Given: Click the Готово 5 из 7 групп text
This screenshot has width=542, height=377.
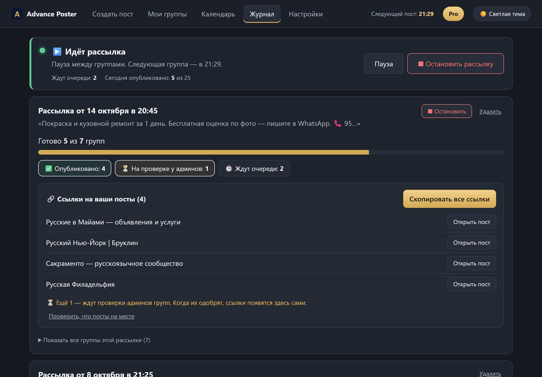Looking at the screenshot, I should coord(72,141).
